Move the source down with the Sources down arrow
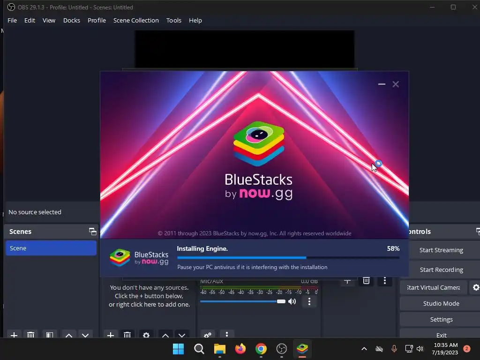This screenshot has height=360, width=480. pos(182,335)
